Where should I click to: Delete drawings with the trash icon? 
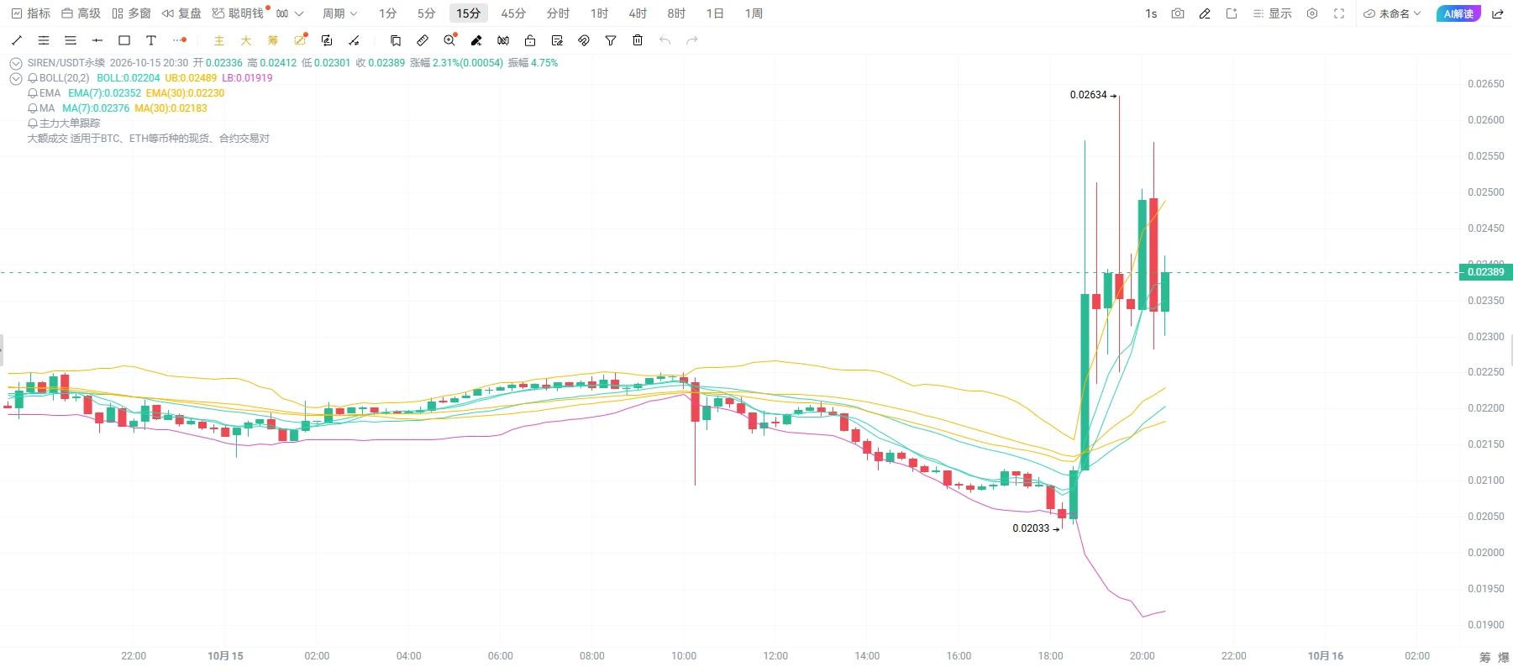638,40
